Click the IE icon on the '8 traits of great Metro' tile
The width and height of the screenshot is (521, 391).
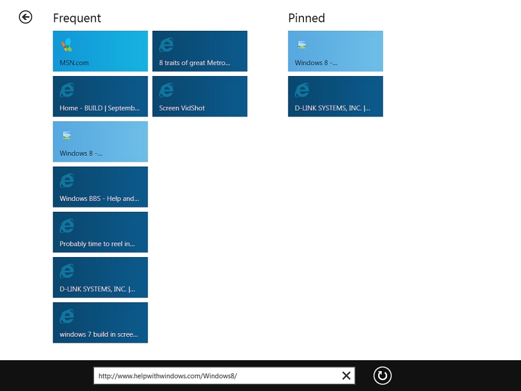pyautogui.click(x=166, y=45)
